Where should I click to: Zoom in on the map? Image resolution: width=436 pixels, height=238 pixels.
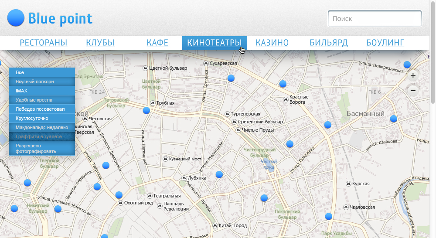click(x=413, y=75)
